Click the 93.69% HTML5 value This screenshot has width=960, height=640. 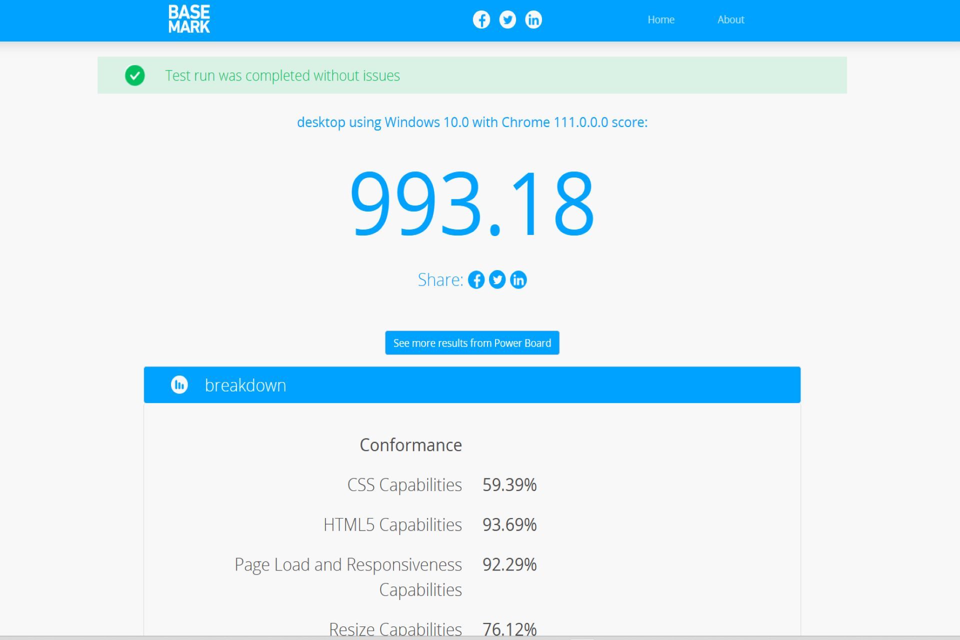pyautogui.click(x=509, y=525)
